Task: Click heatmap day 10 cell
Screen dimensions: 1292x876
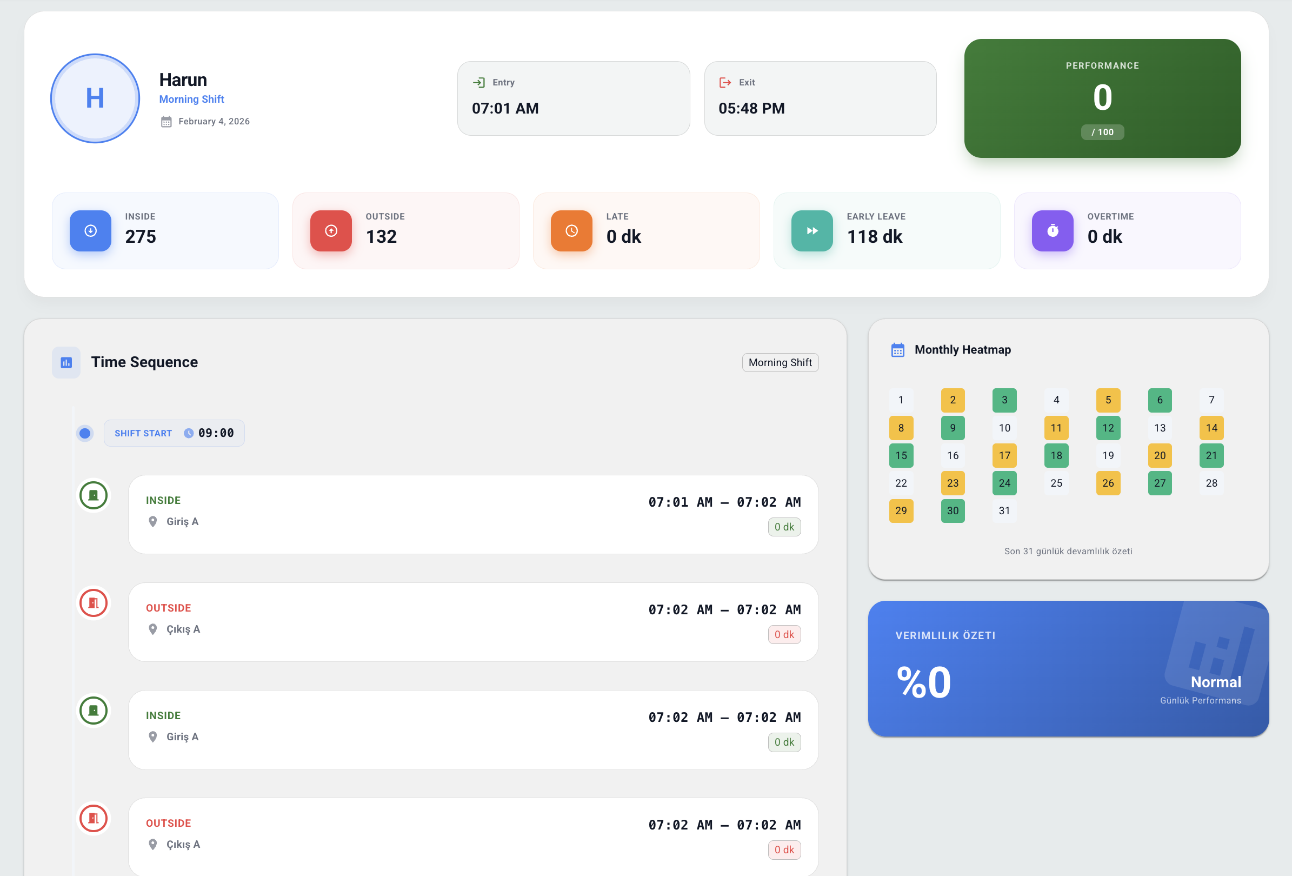Action: [x=1004, y=428]
